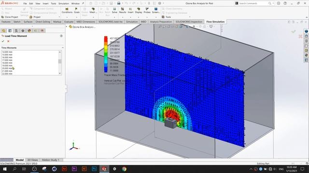309x173 pixels.
Task: Select the 21.000 min time moment
Action: click(x=7, y=71)
